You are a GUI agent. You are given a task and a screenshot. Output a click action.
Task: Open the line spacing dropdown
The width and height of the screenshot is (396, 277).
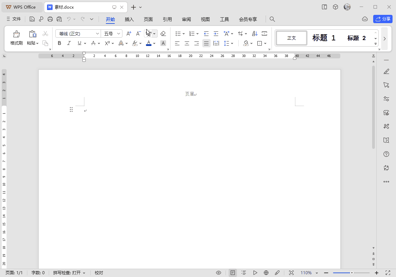click(x=229, y=43)
